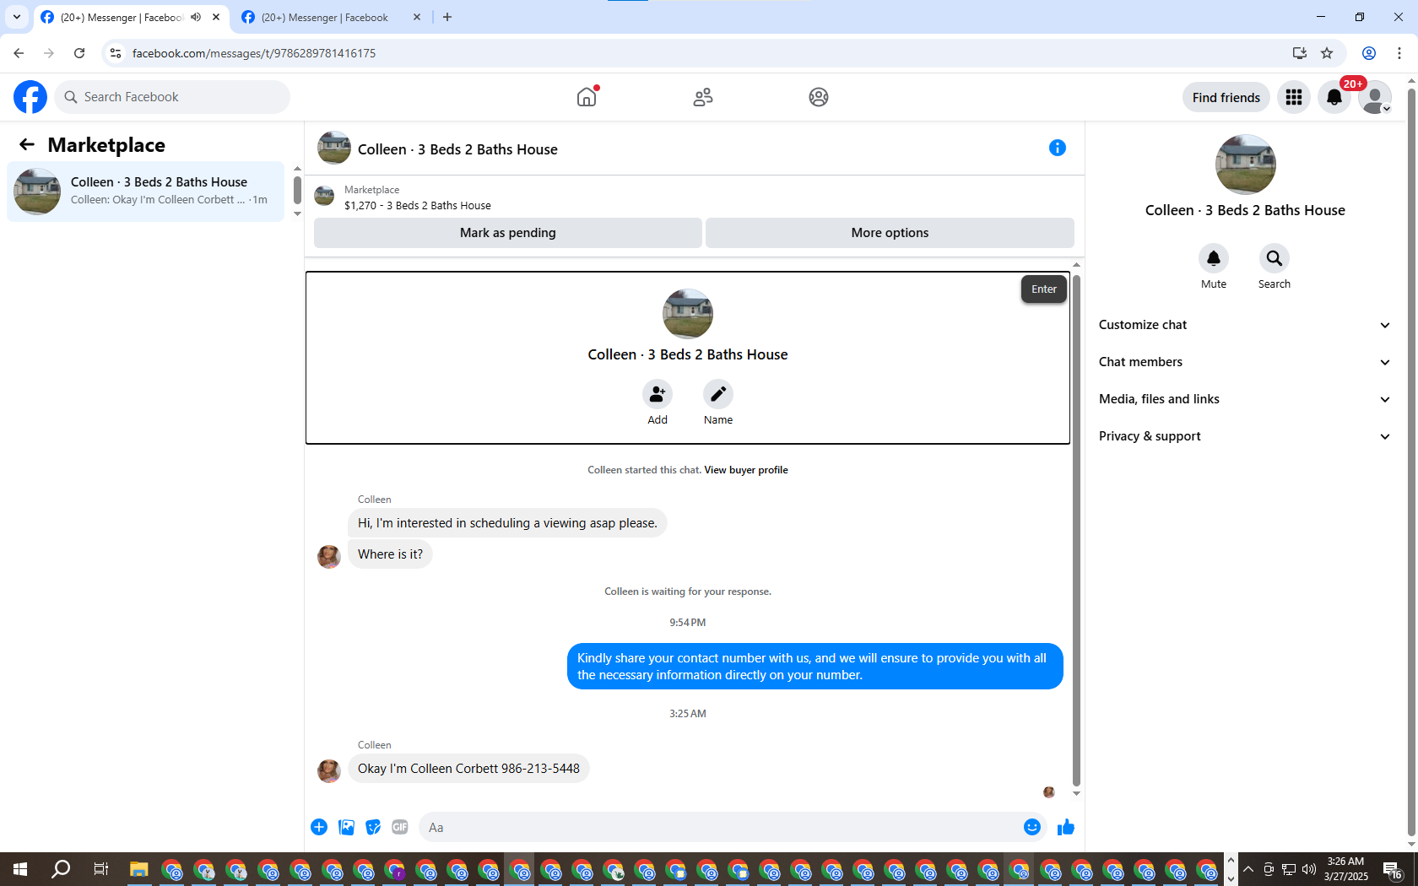Click Find friends button
This screenshot has width=1418, height=886.
[1226, 97]
